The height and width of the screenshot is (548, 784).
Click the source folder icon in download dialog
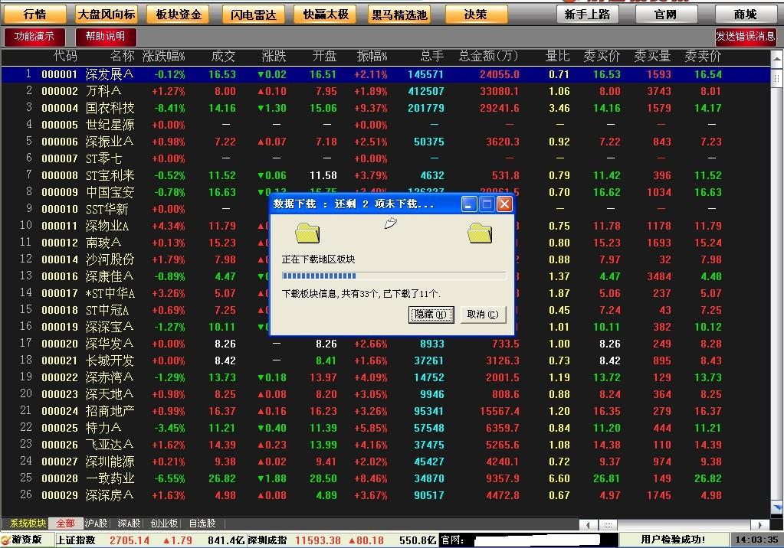click(307, 233)
